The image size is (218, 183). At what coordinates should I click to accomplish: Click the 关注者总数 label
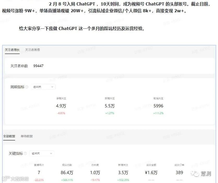coord(19,66)
